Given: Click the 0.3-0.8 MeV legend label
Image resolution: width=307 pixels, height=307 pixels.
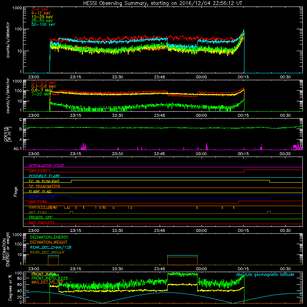Looking at the screenshot, I should coord(44,86).
